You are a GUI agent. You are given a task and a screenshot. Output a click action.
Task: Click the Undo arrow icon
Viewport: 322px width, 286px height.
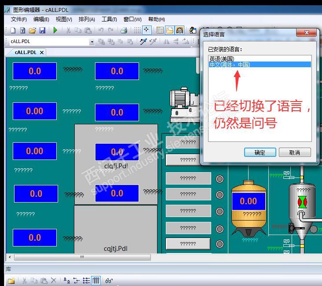tap(101, 30)
